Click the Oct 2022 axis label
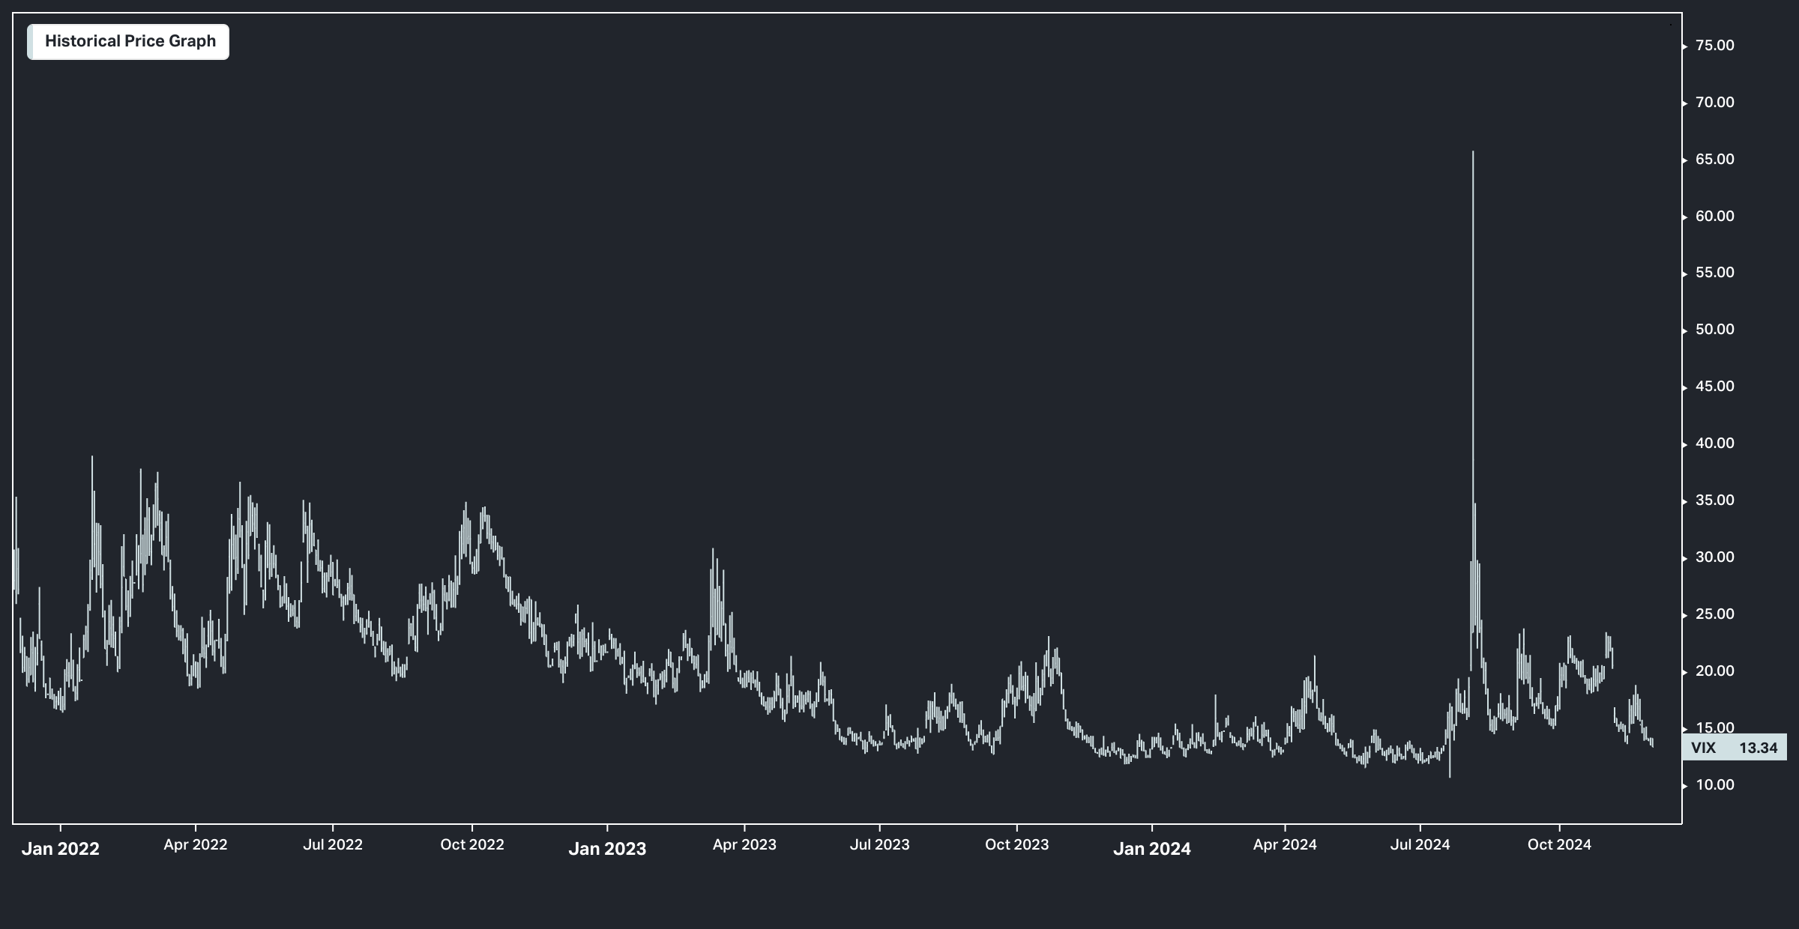Image resolution: width=1799 pixels, height=929 pixels. point(472,845)
